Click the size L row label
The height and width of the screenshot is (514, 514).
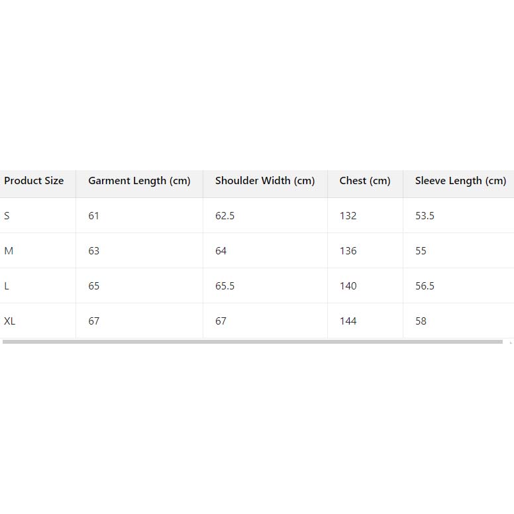point(7,286)
